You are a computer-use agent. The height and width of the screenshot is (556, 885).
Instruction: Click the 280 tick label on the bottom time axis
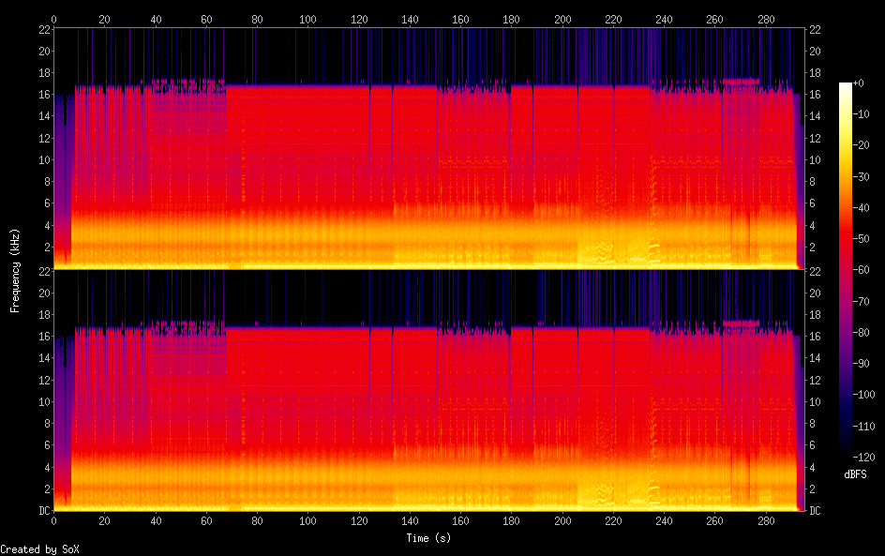(x=766, y=521)
